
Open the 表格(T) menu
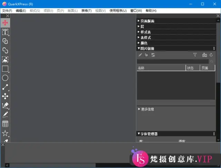coord(86,11)
